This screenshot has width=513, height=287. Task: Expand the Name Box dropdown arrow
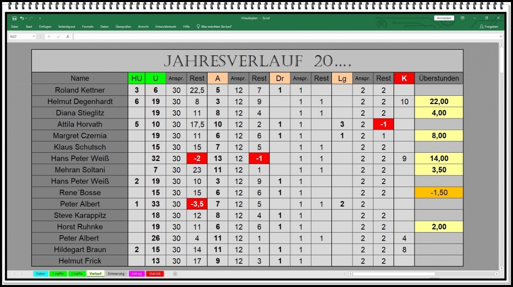click(x=34, y=36)
